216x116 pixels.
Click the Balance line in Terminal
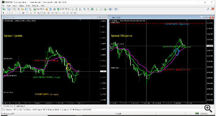click(x=48, y=110)
